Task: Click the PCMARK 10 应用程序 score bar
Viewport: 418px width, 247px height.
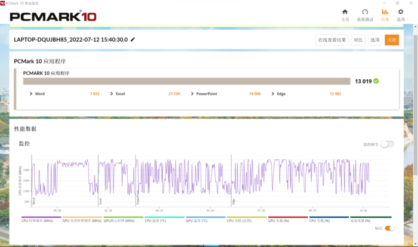Action: pos(186,81)
